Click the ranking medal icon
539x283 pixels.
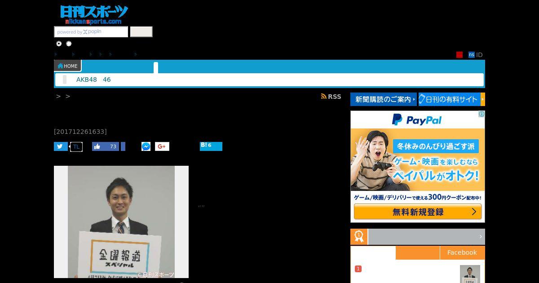359,237
